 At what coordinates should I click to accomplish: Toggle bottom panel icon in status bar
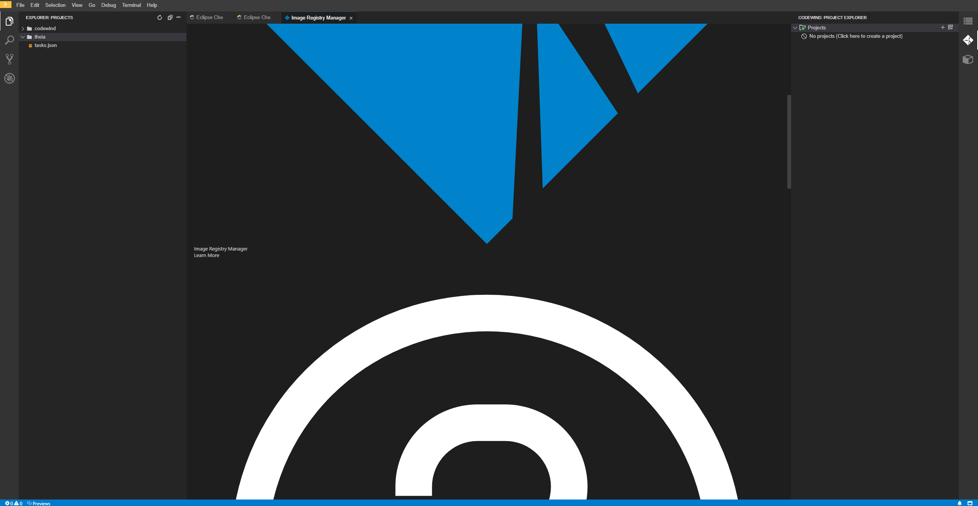point(970,503)
